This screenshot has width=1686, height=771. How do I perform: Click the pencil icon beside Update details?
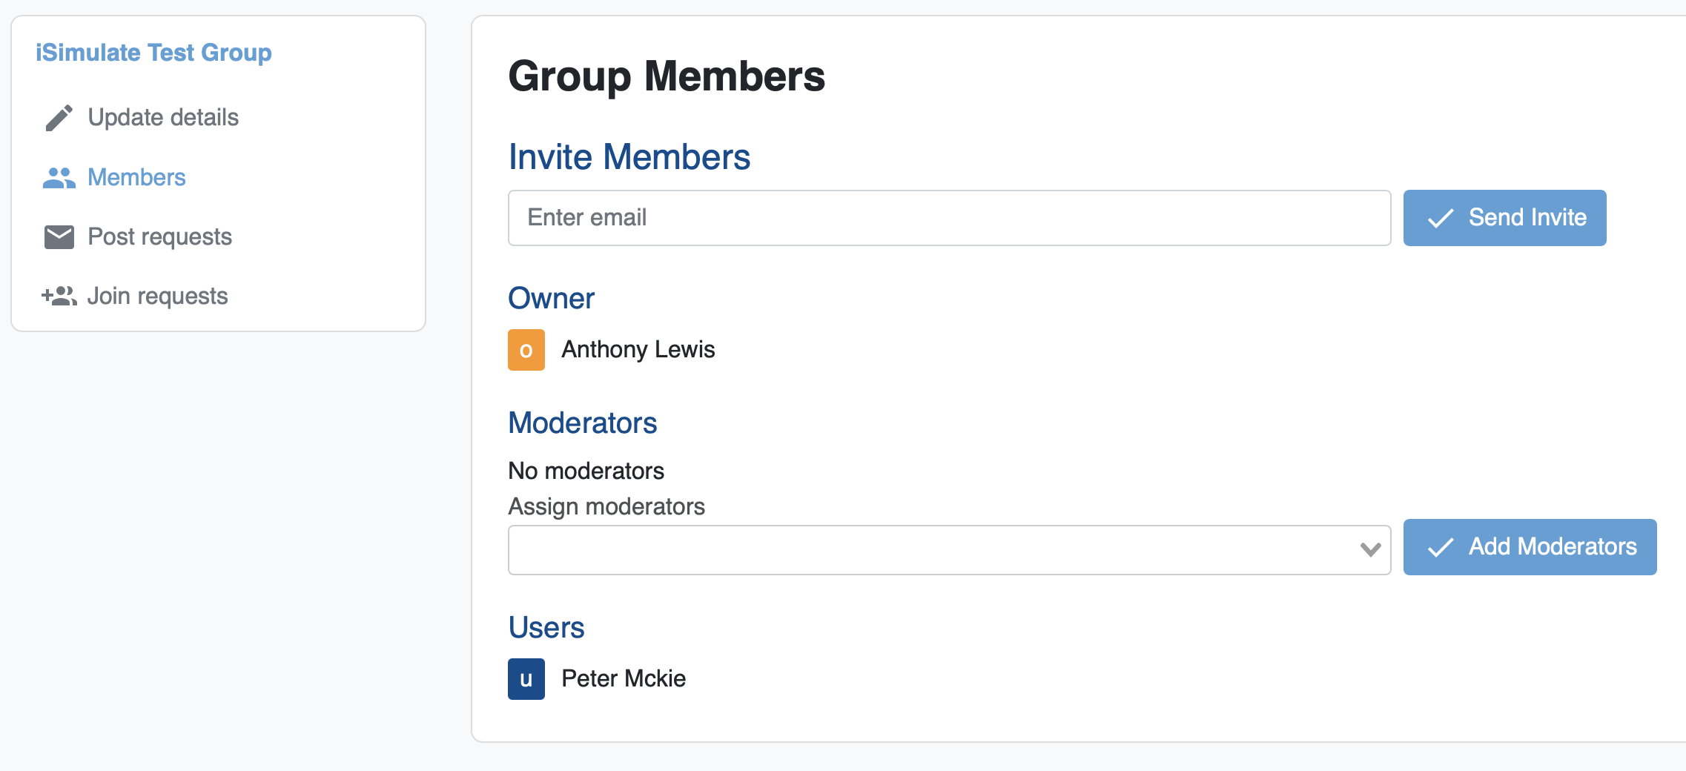(59, 116)
